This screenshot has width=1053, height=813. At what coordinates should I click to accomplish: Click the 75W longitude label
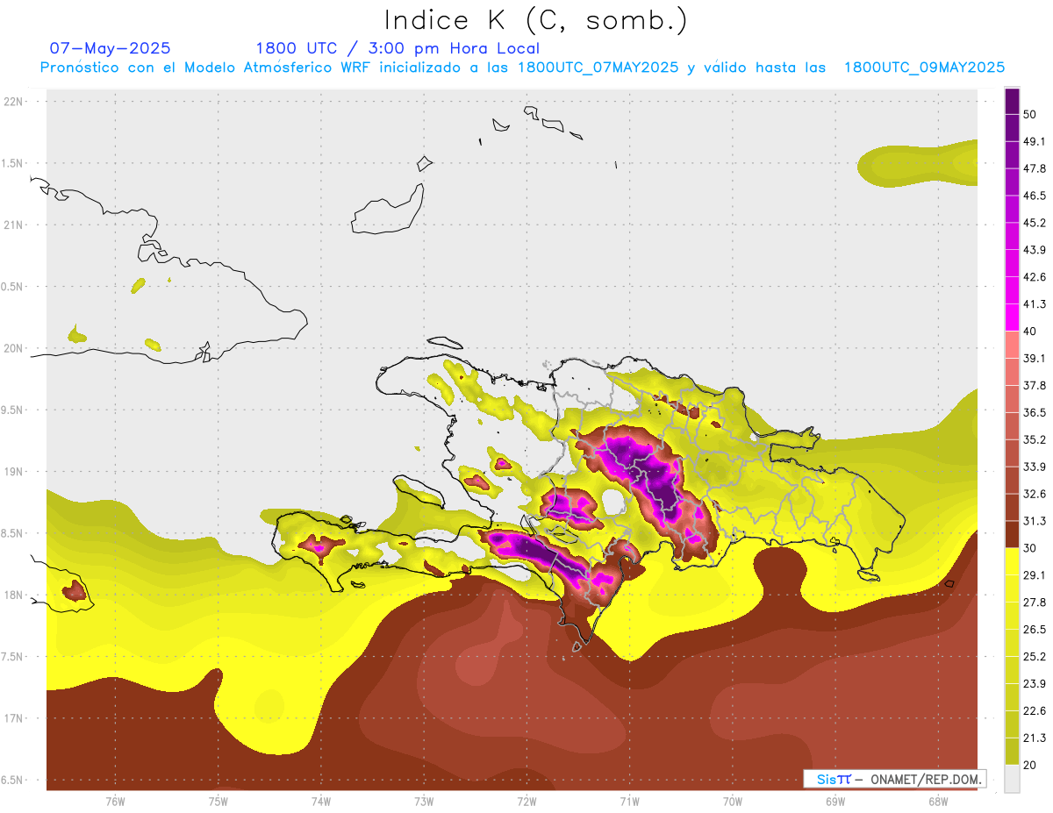(x=218, y=801)
